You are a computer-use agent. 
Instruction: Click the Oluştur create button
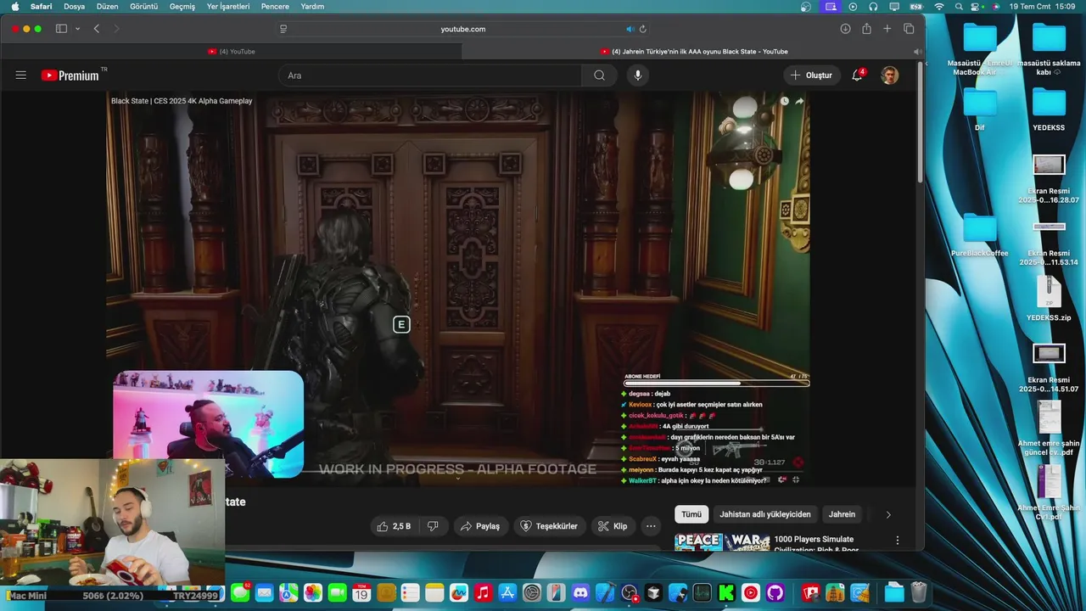(x=811, y=76)
